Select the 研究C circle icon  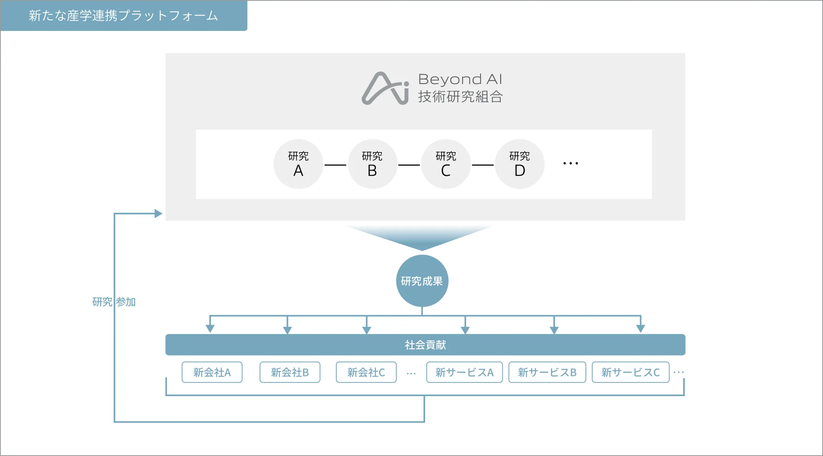tap(446, 163)
